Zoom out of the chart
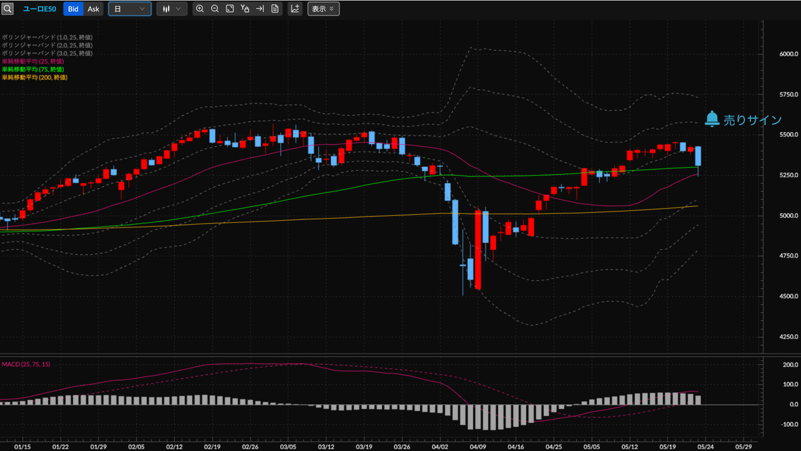 coord(215,9)
